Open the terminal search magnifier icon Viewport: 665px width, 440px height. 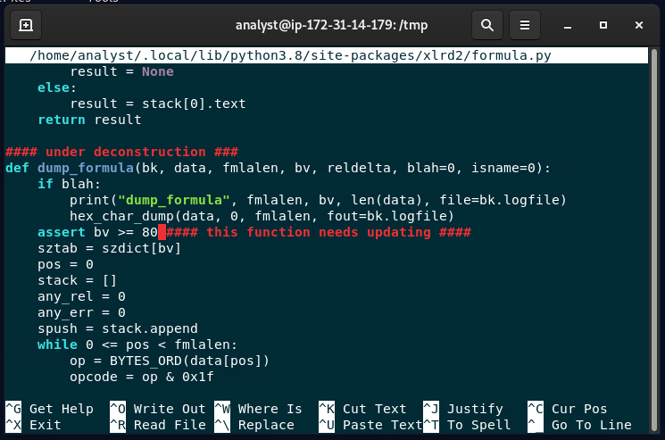(487, 25)
